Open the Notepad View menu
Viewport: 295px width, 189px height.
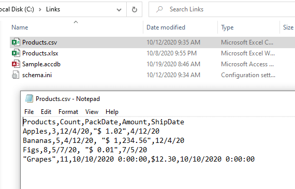click(x=92, y=112)
